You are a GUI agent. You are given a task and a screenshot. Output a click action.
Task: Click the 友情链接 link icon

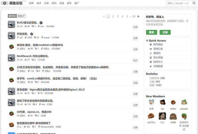151,66
